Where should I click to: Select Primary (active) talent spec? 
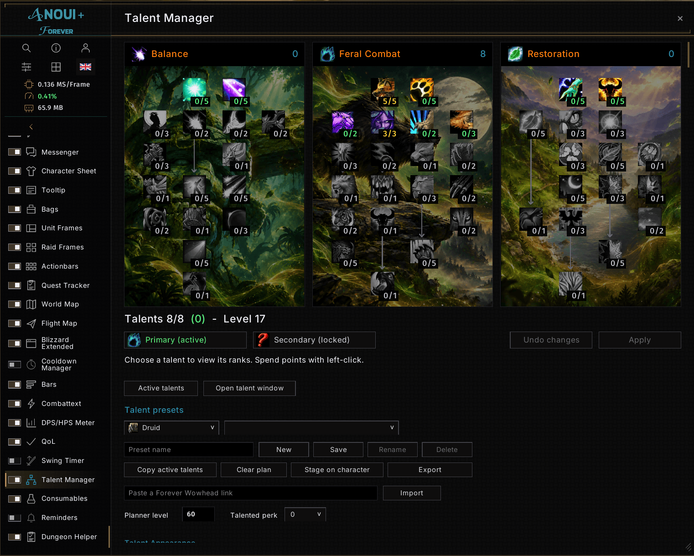(x=185, y=340)
